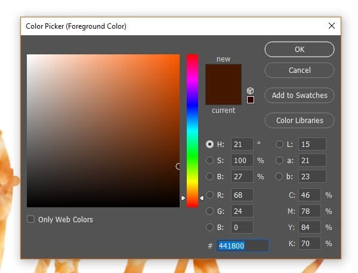Click the Cyan (C) percentage field

(309, 195)
